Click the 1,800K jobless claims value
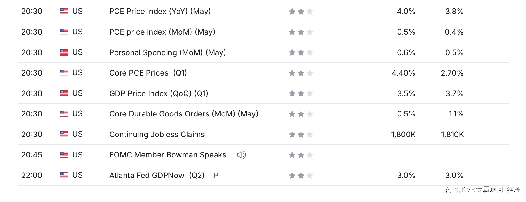 coord(403,134)
